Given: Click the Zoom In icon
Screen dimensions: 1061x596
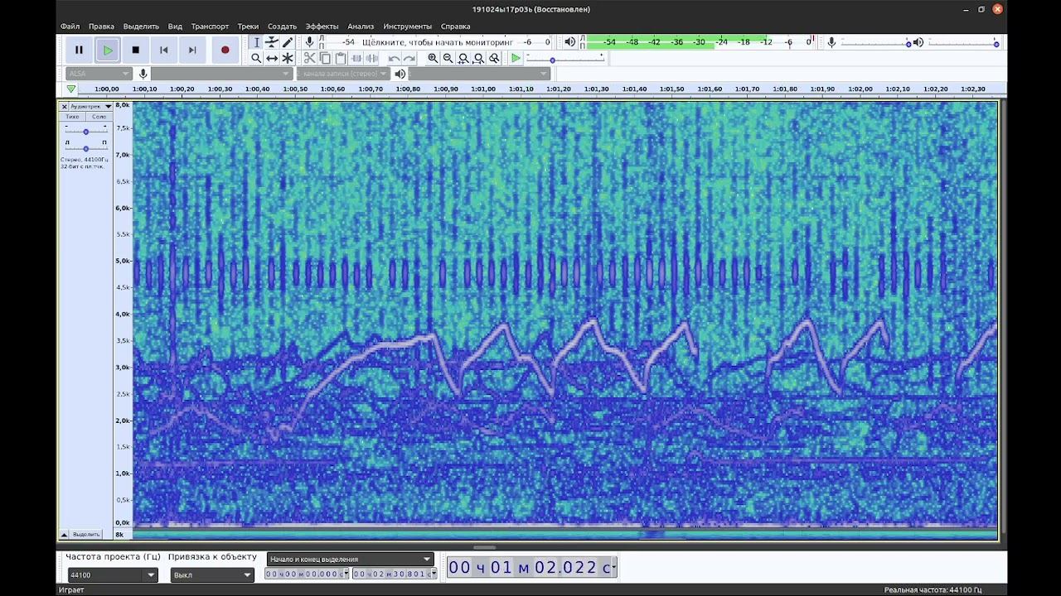Looking at the screenshot, I should pos(433,58).
